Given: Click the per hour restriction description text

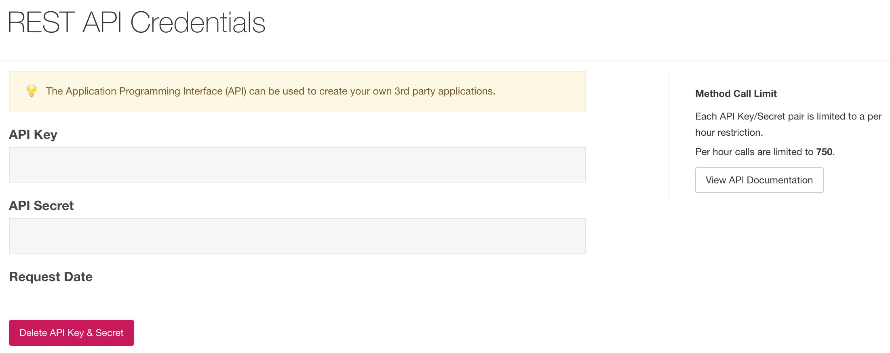Looking at the screenshot, I should click(x=788, y=124).
